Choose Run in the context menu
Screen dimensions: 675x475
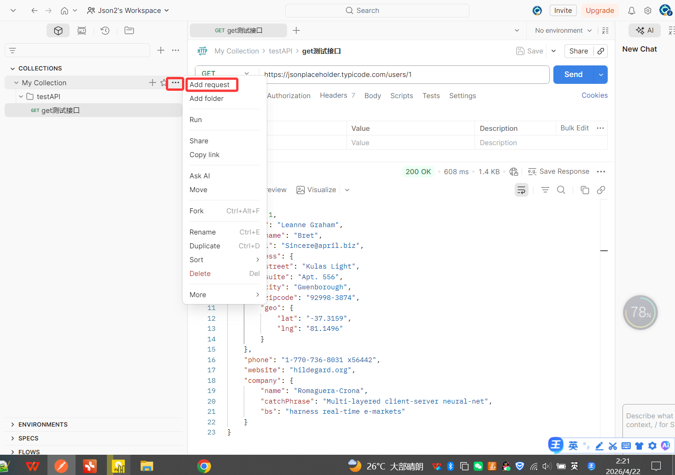click(x=196, y=120)
